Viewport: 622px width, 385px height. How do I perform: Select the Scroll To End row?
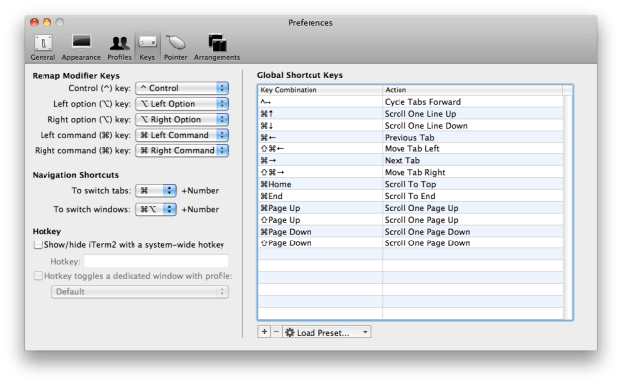click(x=410, y=196)
